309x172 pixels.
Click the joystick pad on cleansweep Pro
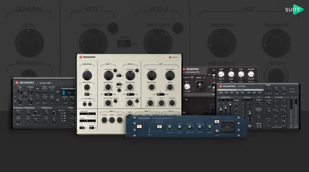200,86
